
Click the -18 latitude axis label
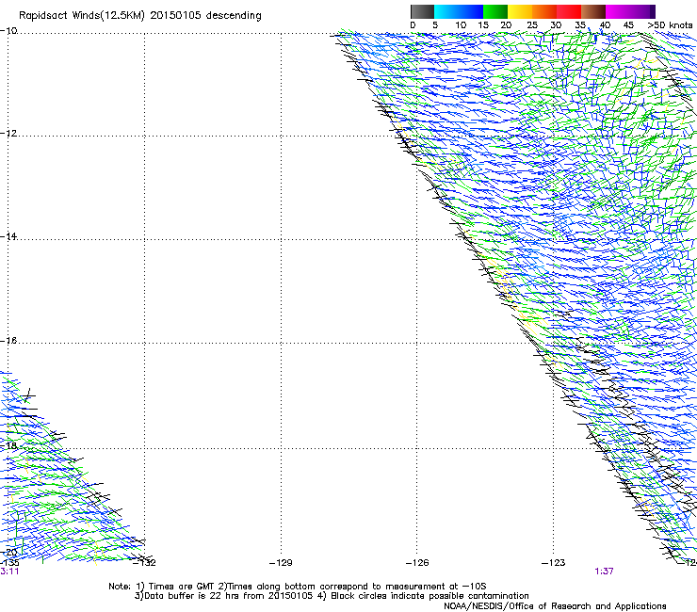pyautogui.click(x=8, y=445)
